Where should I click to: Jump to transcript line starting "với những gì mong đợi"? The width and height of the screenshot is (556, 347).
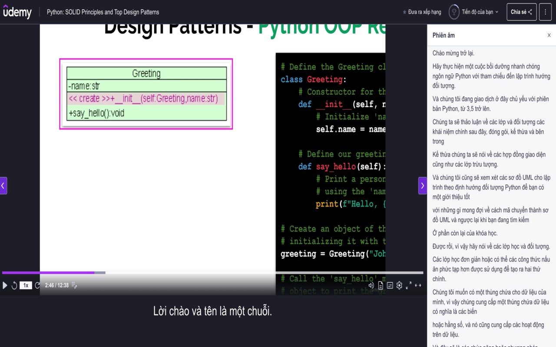pos(490,215)
